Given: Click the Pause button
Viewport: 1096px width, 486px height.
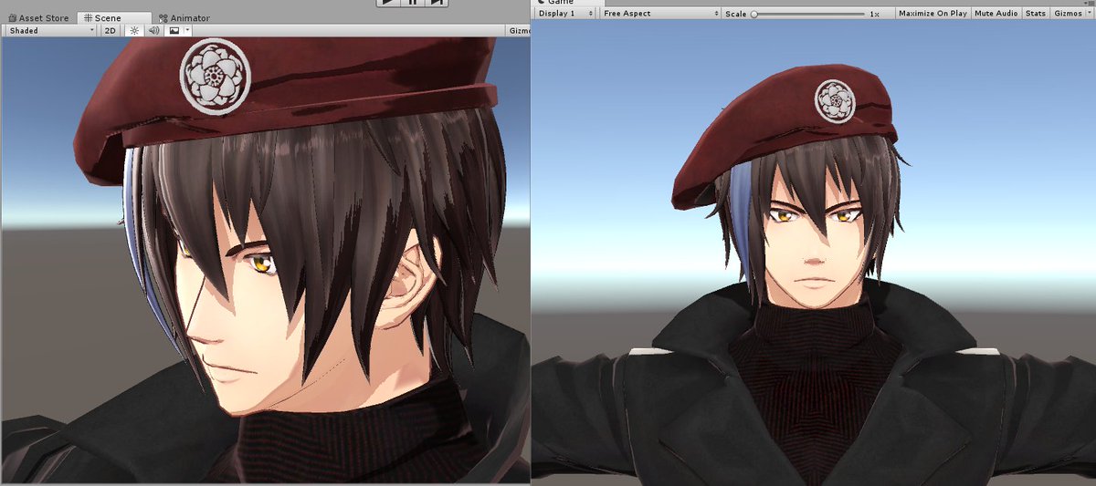Looking at the screenshot, I should click(x=413, y=3).
